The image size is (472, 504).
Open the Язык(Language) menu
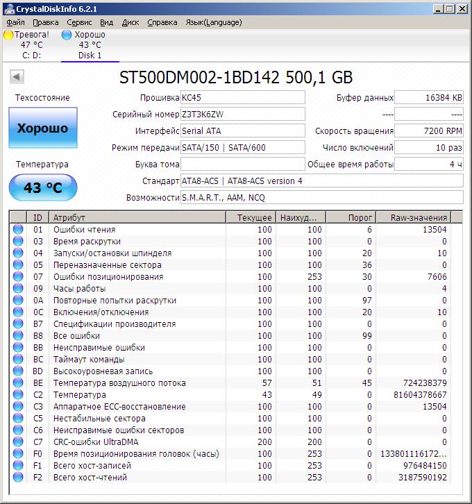(214, 22)
